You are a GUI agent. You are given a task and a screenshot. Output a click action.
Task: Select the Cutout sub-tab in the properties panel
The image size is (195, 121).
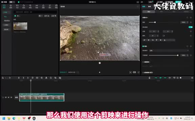point(161,12)
